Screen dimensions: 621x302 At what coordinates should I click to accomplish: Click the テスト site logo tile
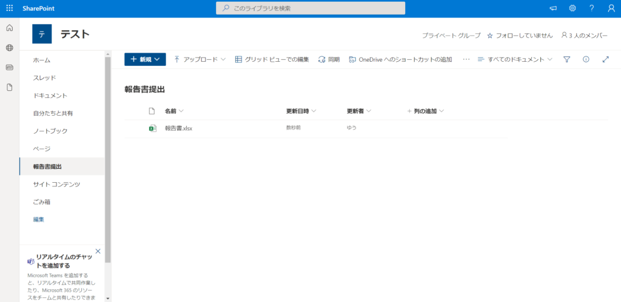(x=42, y=34)
